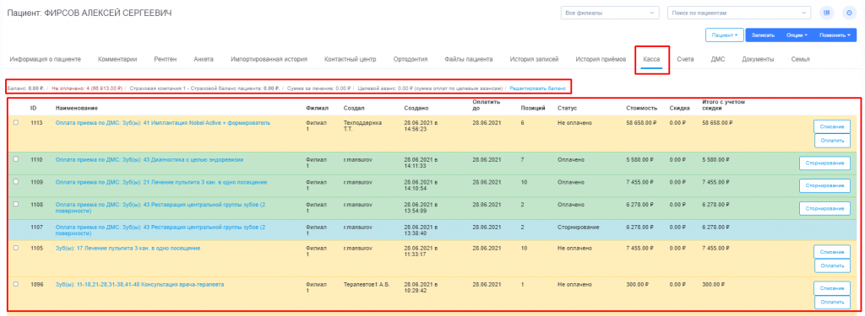The height and width of the screenshot is (316, 865).
Task: Open invoice 1108 Реставрация центральной группы link
Action: pos(160,207)
